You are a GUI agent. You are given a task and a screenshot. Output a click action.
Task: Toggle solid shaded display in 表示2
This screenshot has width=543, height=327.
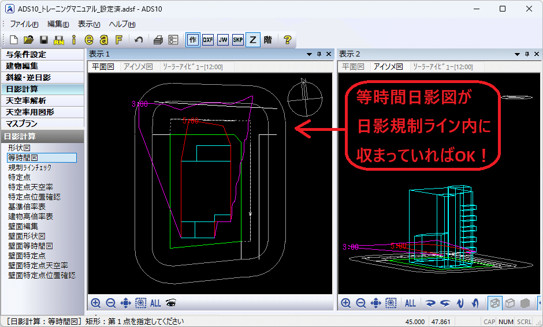tap(525, 303)
